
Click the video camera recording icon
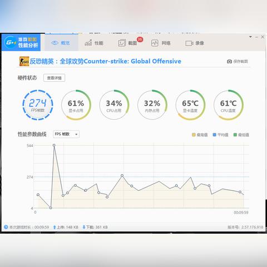189,43
